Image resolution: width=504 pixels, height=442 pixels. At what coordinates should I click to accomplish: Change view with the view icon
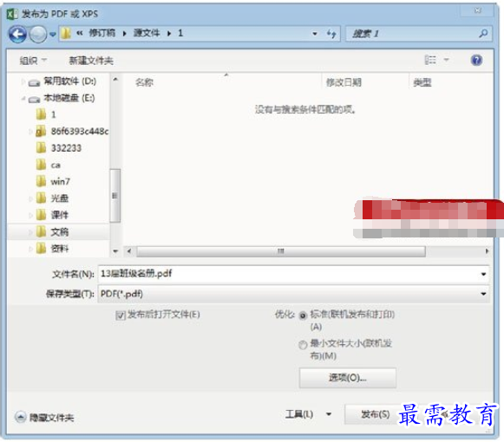430,60
